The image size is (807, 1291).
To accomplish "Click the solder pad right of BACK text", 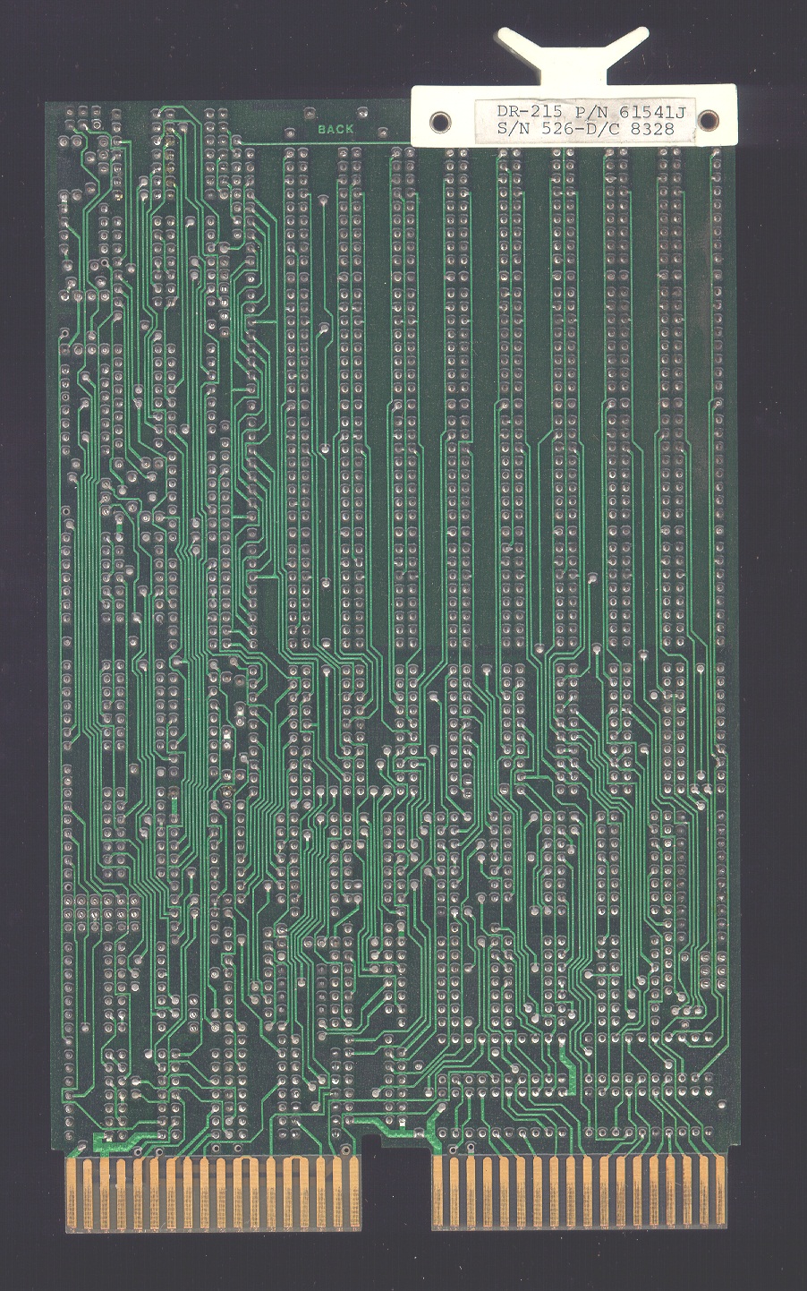I will click(361, 113).
